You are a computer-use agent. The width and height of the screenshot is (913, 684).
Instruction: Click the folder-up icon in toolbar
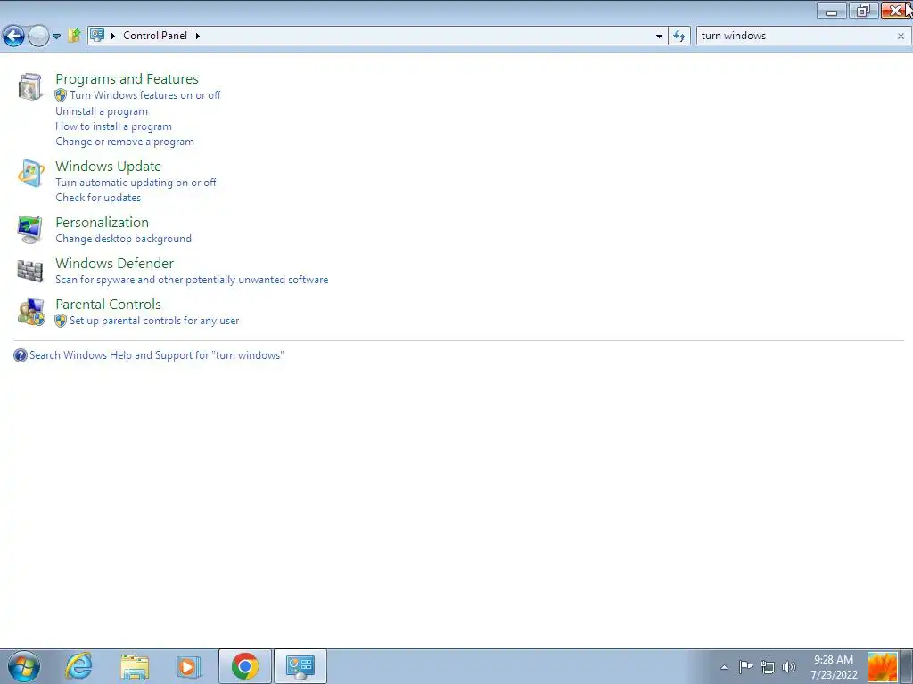tap(74, 36)
